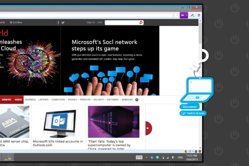Open the Facebook icon in the header

(x=58, y=23)
